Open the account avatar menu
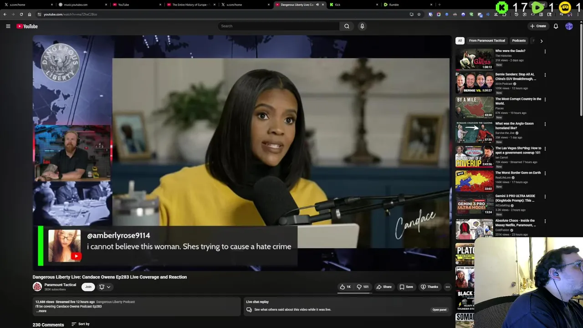Image resolution: width=583 pixels, height=328 pixels. pos(569,26)
